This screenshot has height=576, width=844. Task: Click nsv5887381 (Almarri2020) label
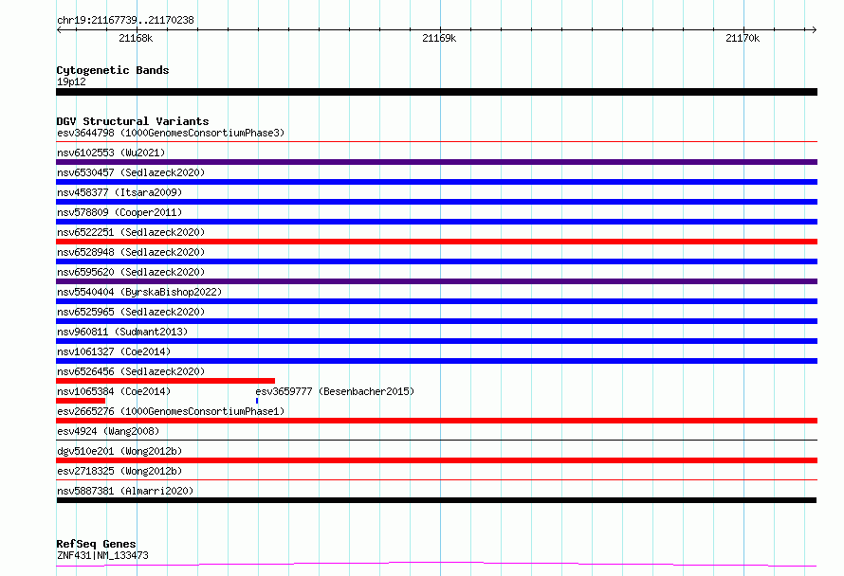pyautogui.click(x=125, y=491)
